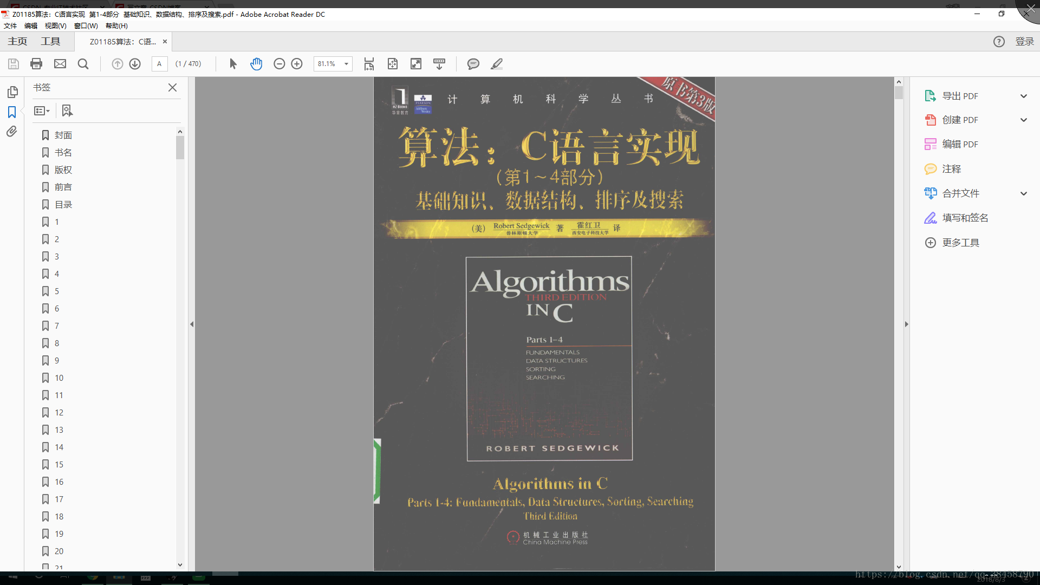The width and height of the screenshot is (1040, 585).
Task: Close the Z01185算法 document tab
Action: 165,42
